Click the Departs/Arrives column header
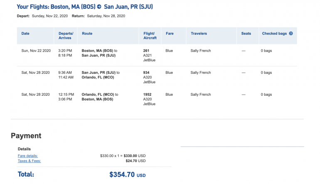Viewport: 320px width, 184px height. (x=65, y=36)
